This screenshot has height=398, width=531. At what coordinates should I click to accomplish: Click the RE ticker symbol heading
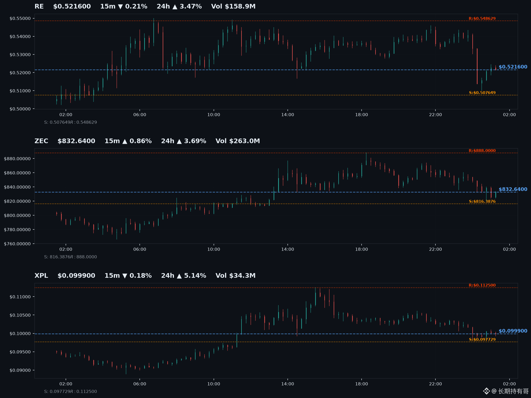39,6
